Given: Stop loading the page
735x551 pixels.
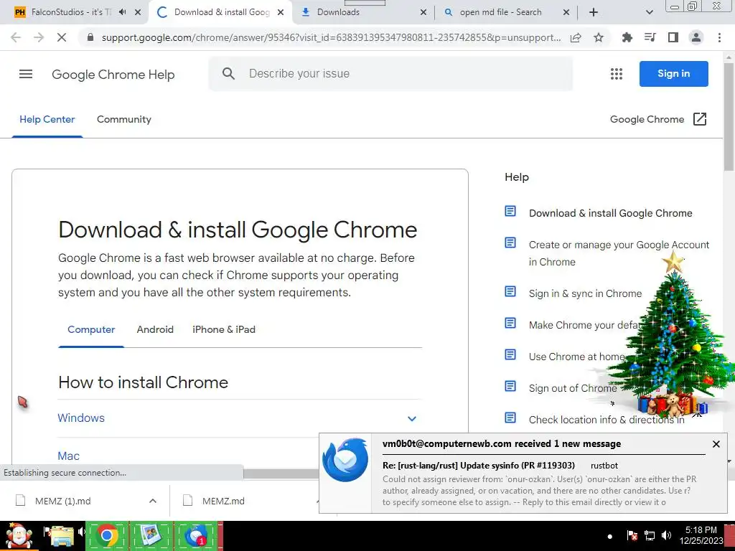Looking at the screenshot, I should coord(62,37).
